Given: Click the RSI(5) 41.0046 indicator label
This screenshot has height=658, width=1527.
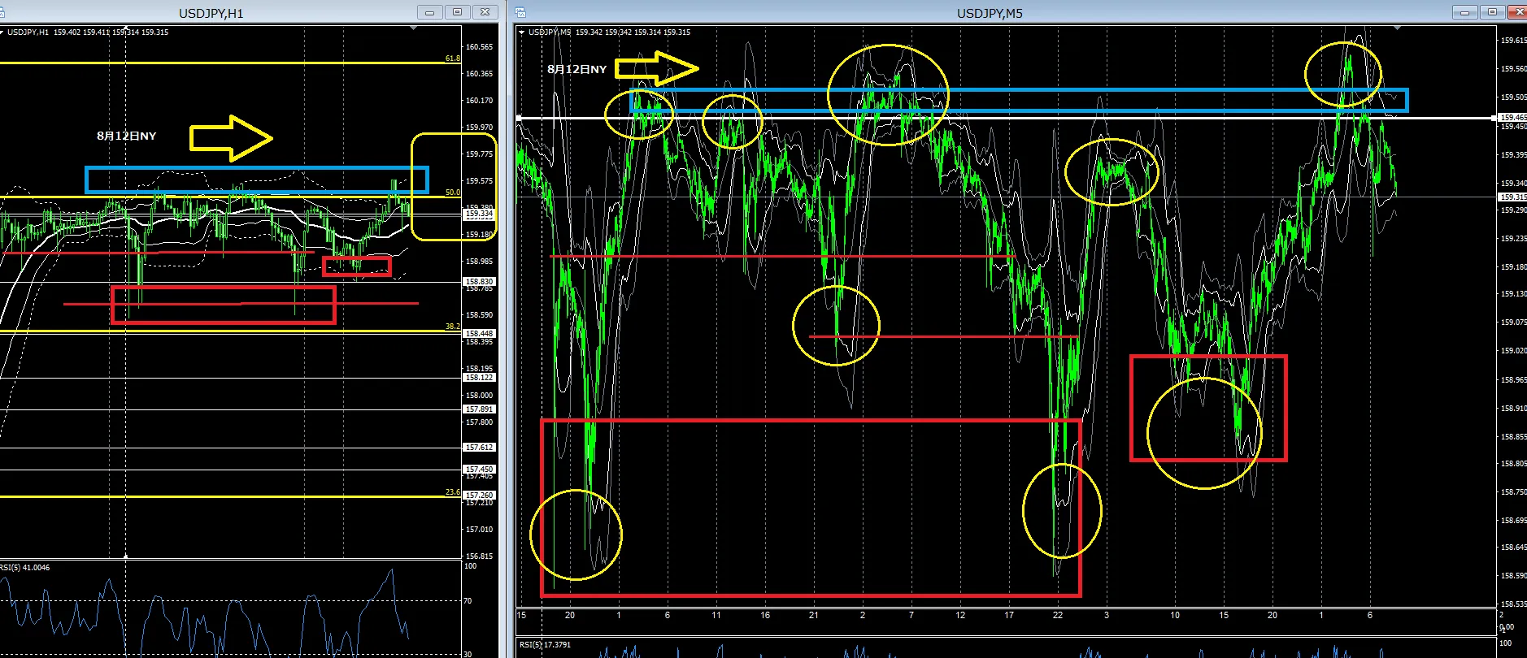Looking at the screenshot, I should [25, 568].
